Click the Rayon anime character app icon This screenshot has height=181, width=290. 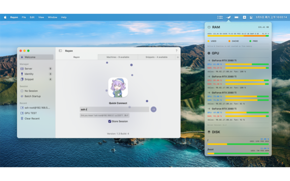pyautogui.click(x=118, y=87)
